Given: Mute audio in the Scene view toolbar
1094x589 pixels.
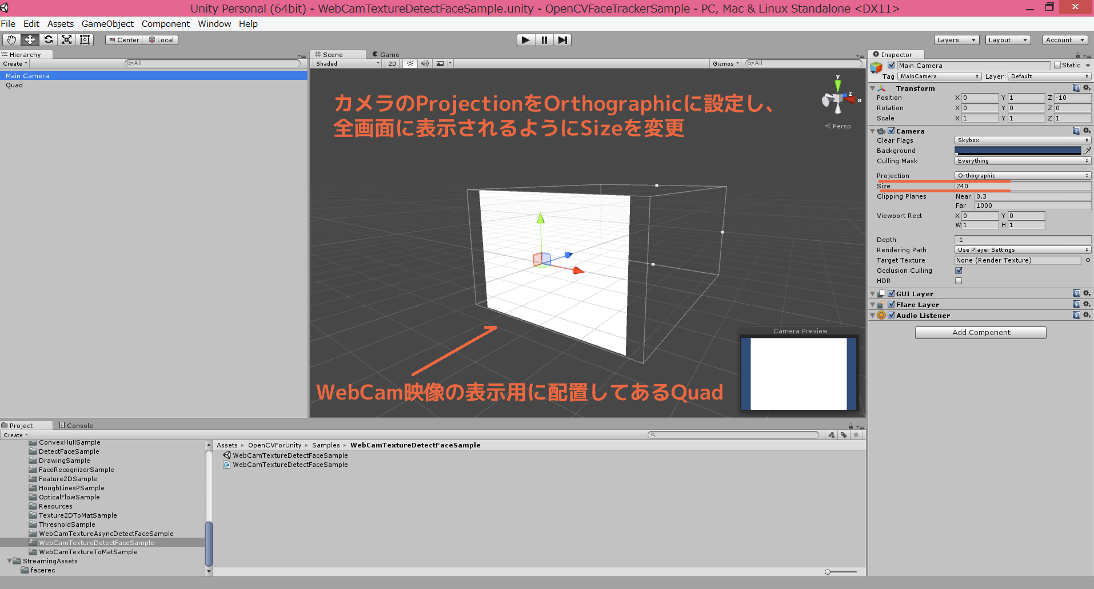Looking at the screenshot, I should point(425,63).
